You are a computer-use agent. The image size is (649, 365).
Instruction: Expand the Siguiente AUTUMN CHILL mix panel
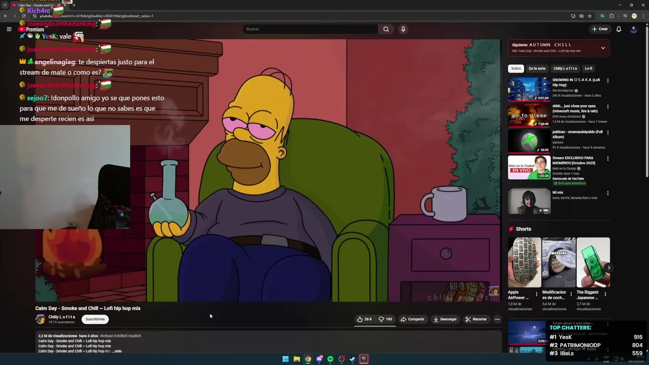tap(603, 48)
